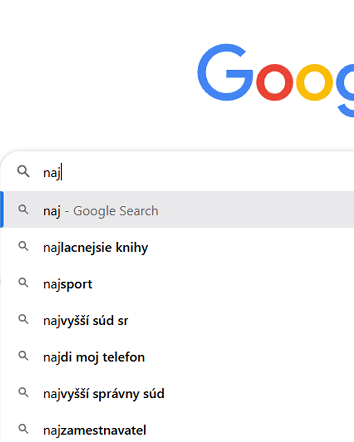Click the red 'o' in the Google logo
The height and width of the screenshot is (442, 354).
275,83
